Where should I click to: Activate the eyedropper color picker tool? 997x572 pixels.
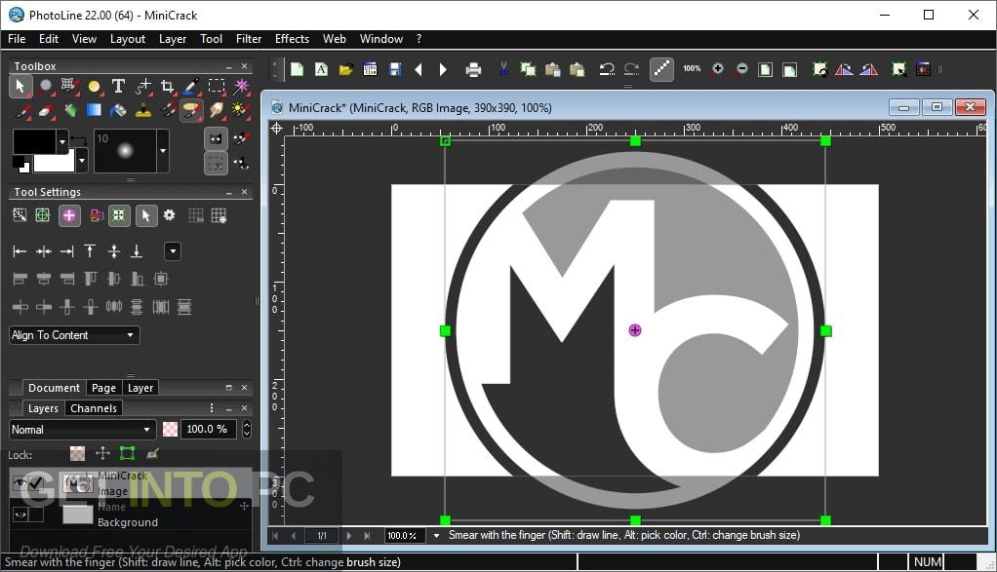[192, 86]
